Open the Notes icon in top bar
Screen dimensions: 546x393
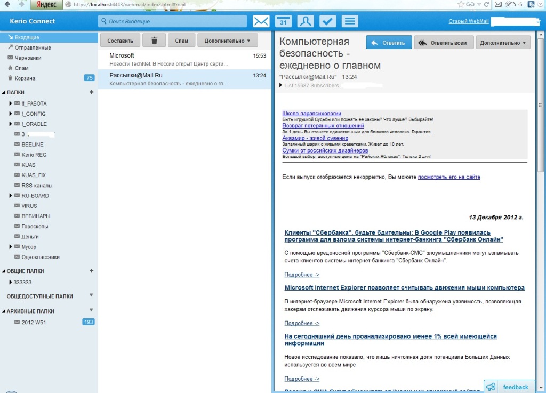(x=349, y=21)
